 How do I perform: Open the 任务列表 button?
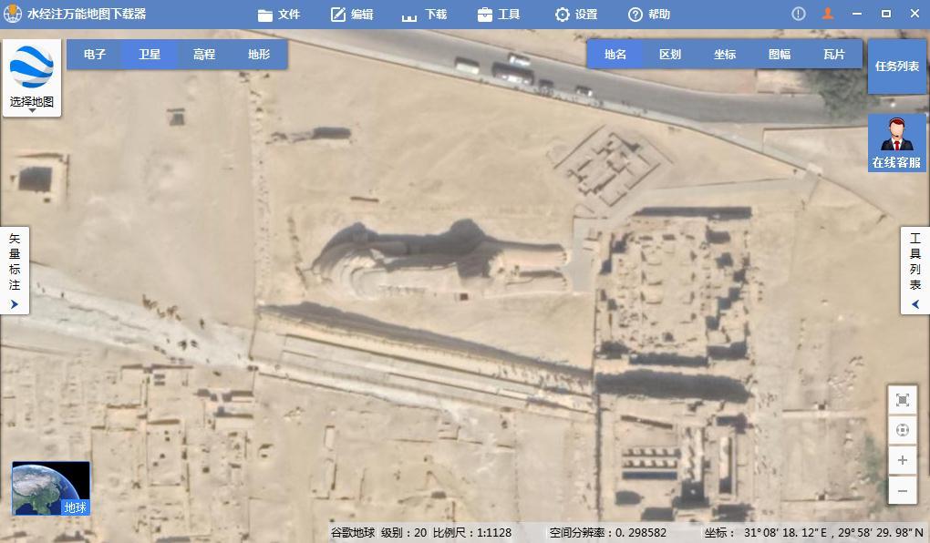click(897, 67)
